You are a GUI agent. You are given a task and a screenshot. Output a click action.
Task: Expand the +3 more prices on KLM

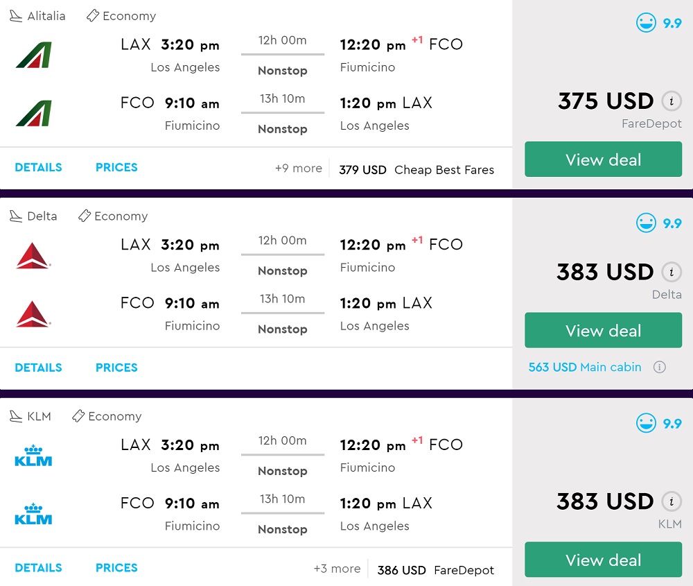pyautogui.click(x=337, y=569)
